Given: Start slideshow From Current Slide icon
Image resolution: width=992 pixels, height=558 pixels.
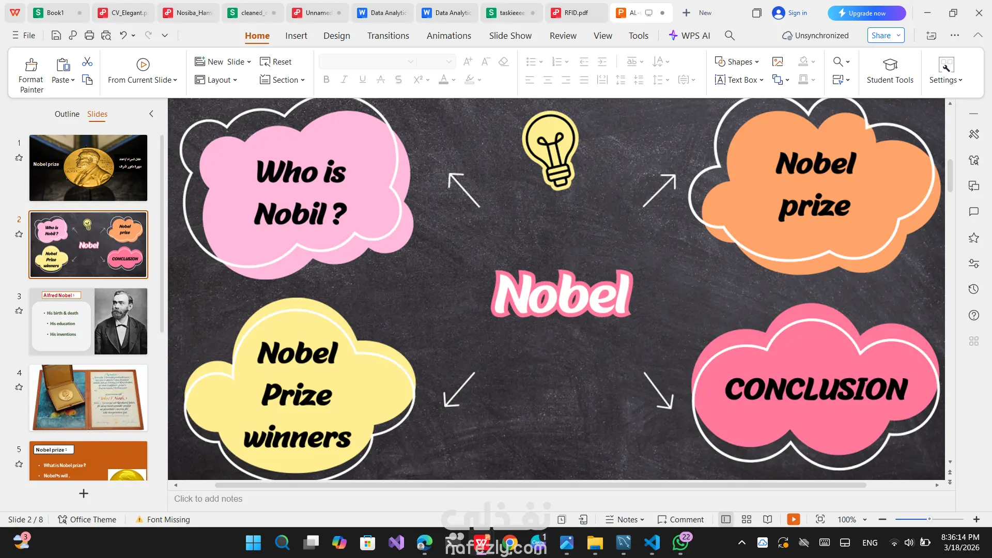Looking at the screenshot, I should pyautogui.click(x=143, y=65).
